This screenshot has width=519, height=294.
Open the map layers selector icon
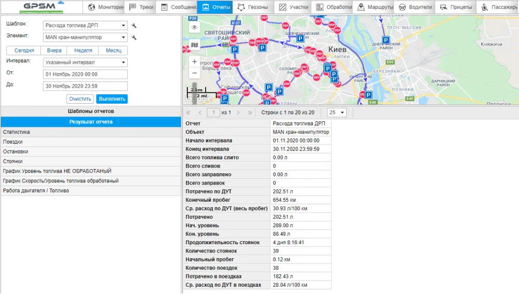click(x=195, y=46)
